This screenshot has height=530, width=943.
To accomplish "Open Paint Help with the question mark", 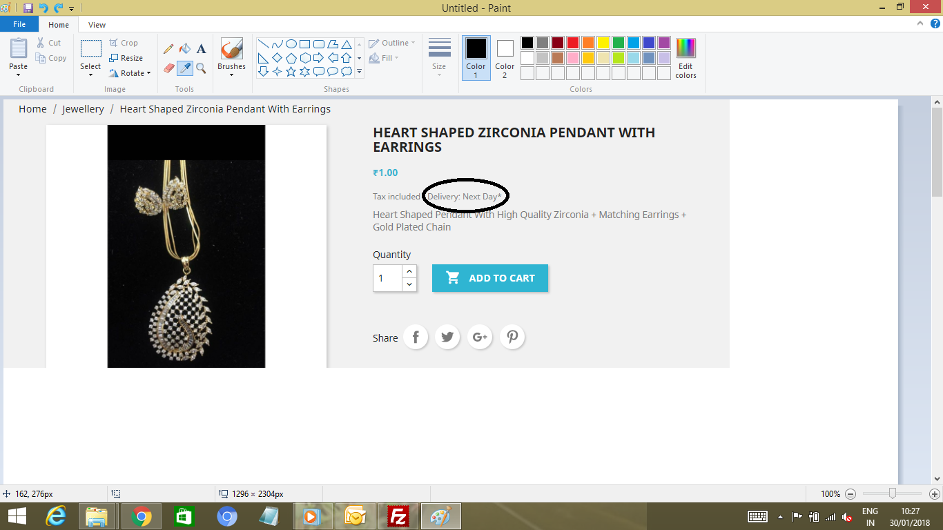I will click(x=935, y=23).
